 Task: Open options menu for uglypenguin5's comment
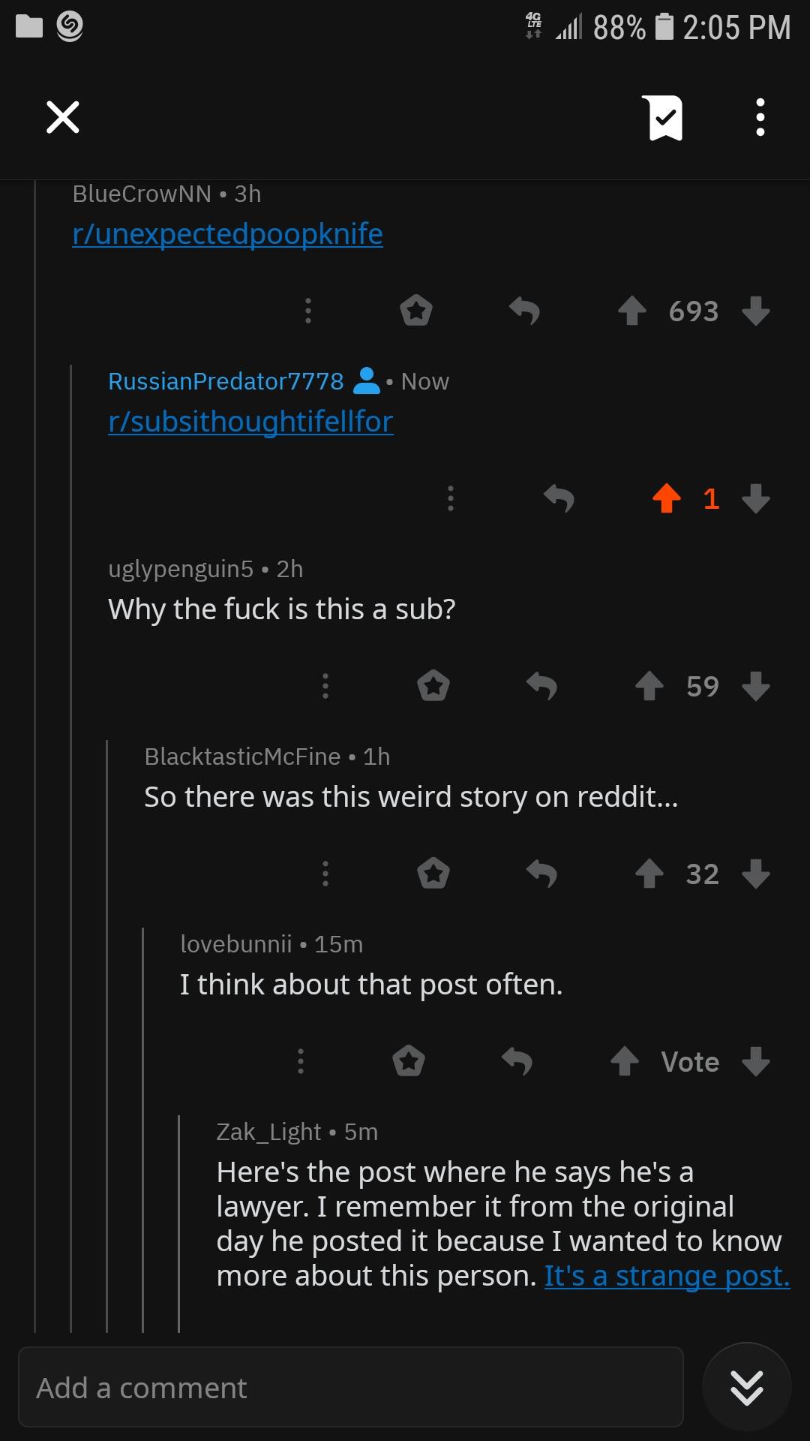325,686
